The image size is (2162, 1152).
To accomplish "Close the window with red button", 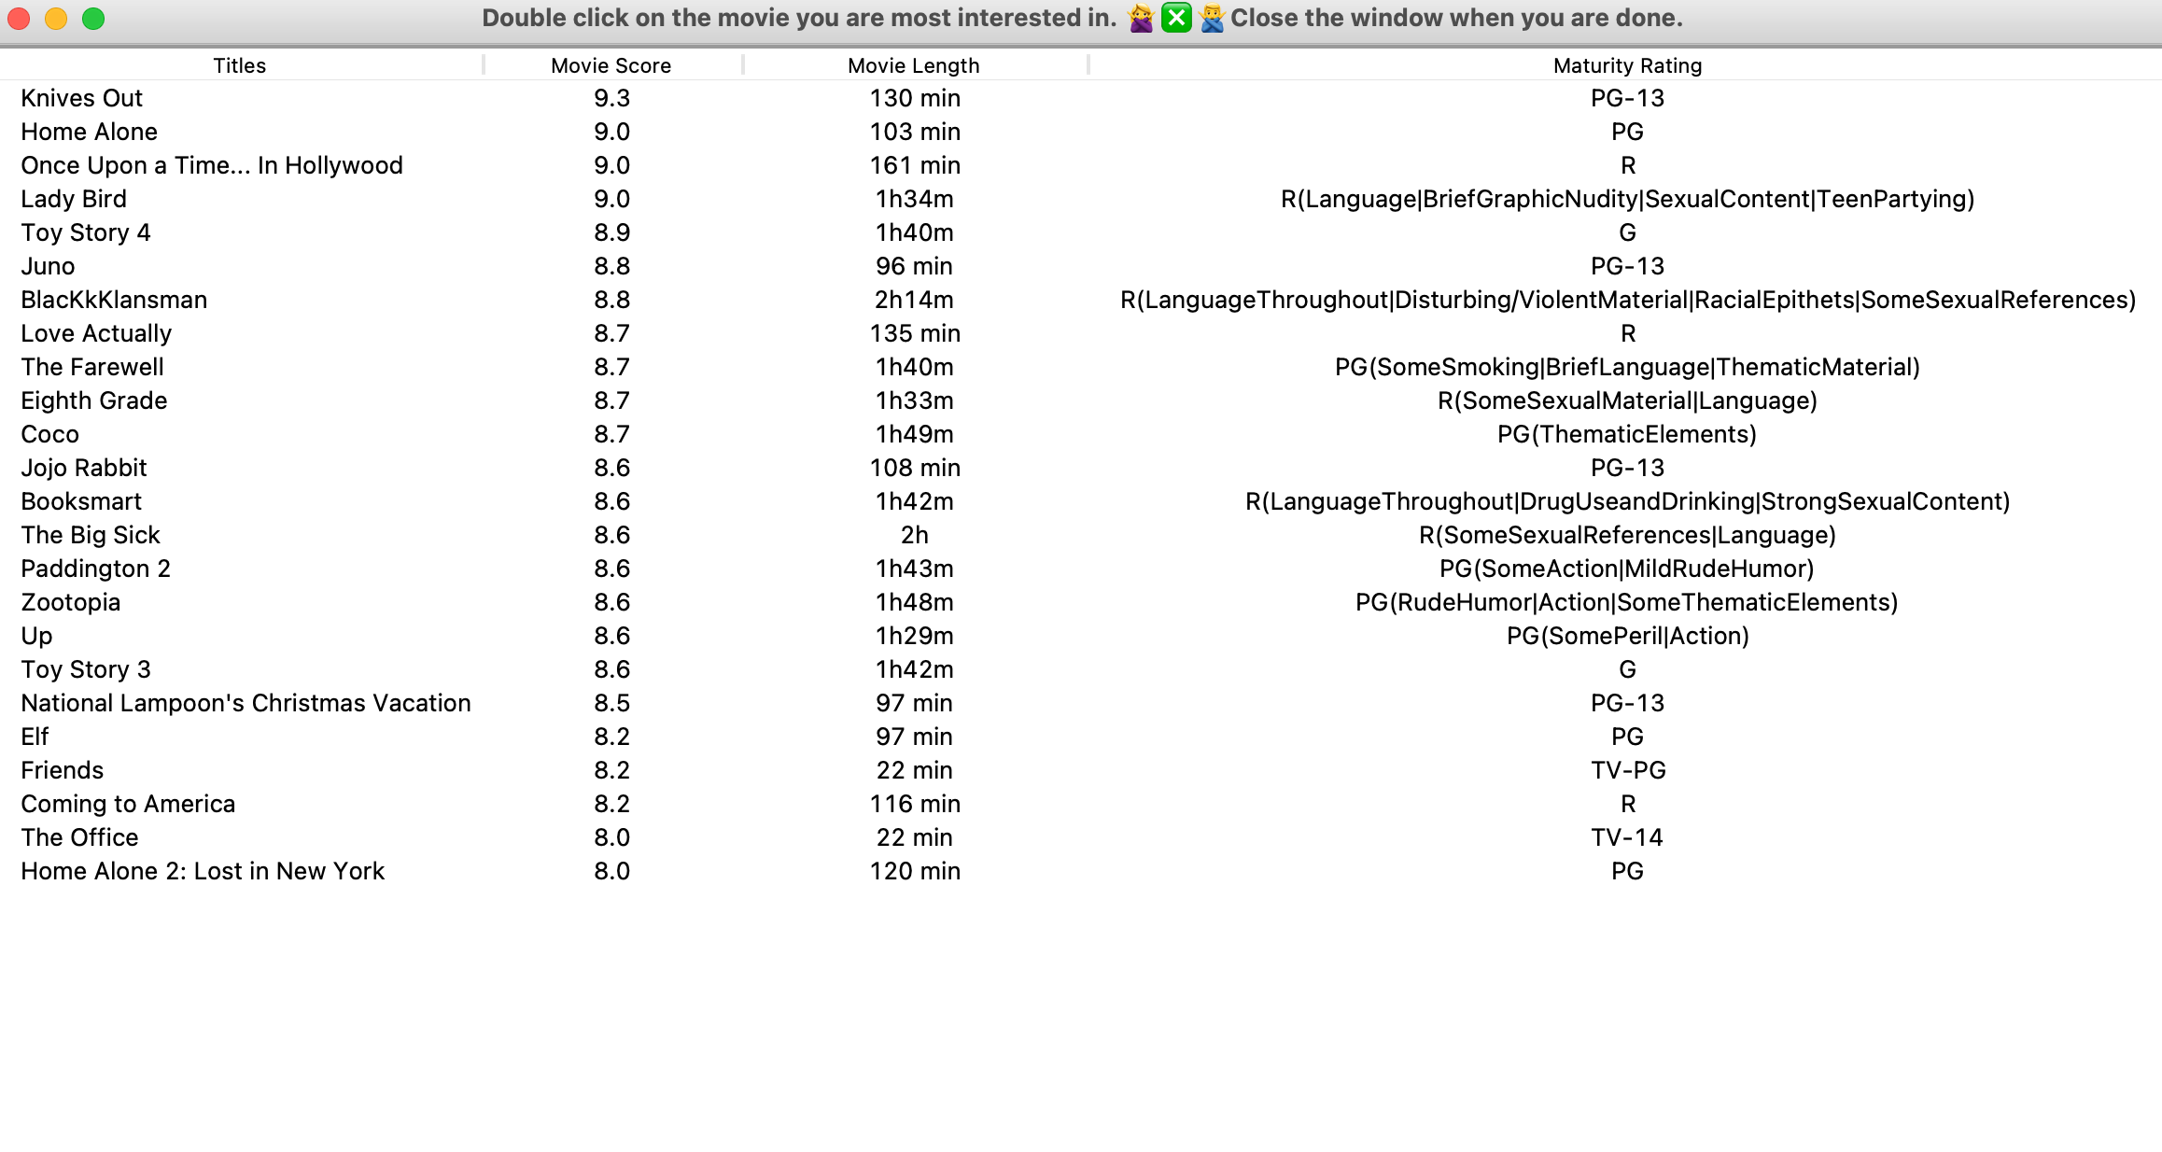I will (19, 19).
